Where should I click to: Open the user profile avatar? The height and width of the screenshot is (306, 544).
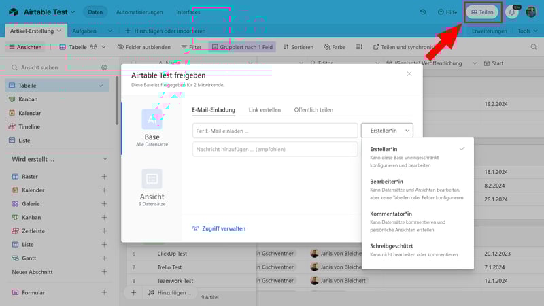pos(531,12)
